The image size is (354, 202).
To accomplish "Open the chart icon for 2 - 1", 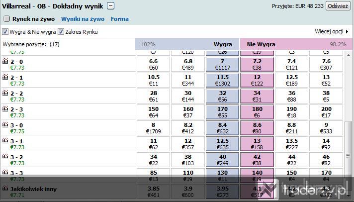I will [x=5, y=77].
